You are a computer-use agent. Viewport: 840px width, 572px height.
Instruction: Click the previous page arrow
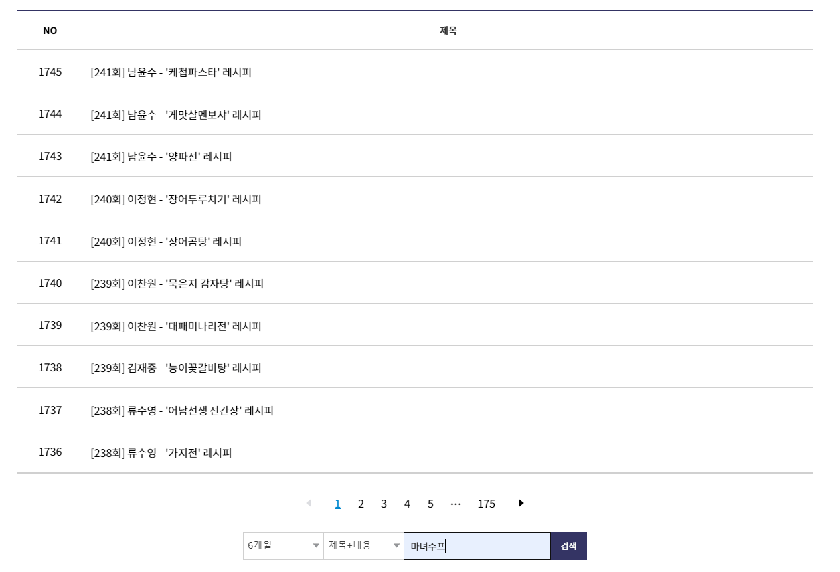pos(309,504)
